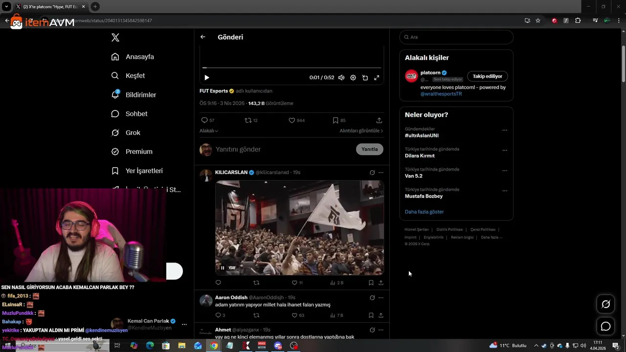
Task: Open more options for Mustafa Bozbey trend
Action: pos(505,191)
